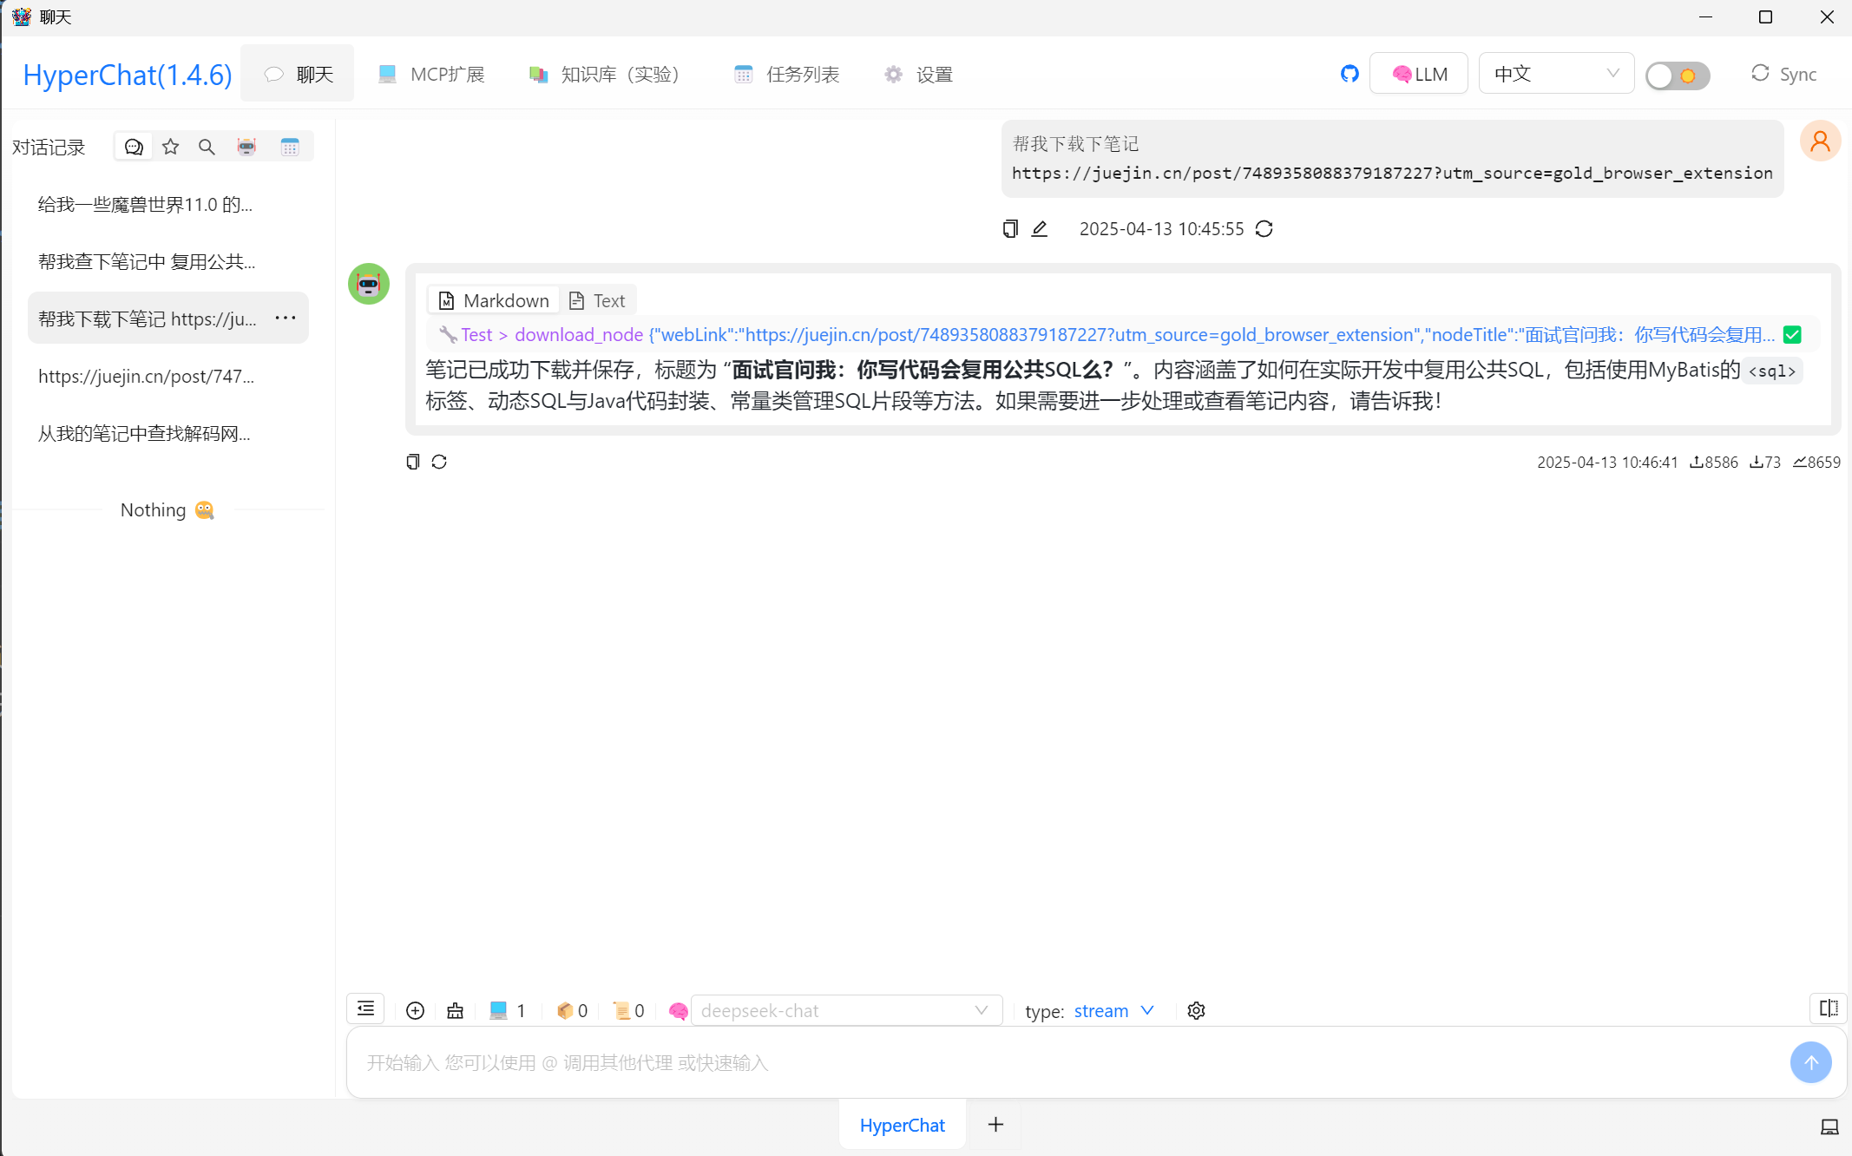Open conversation 从我的笔记中查找解码网...
Screen dimensions: 1852x1156
(x=168, y=433)
